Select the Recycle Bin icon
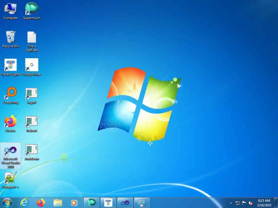The width and height of the screenshot is (278, 208). pyautogui.click(x=11, y=40)
